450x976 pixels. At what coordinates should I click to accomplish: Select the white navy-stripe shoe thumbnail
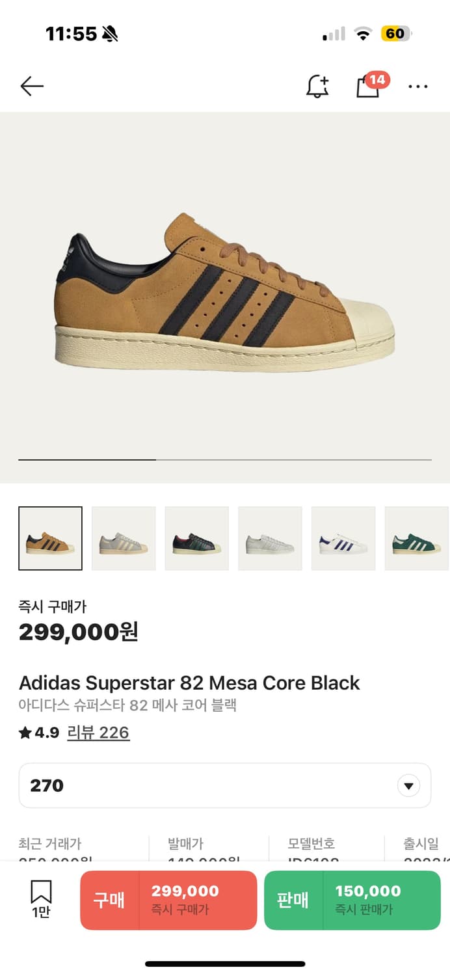pyautogui.click(x=343, y=539)
